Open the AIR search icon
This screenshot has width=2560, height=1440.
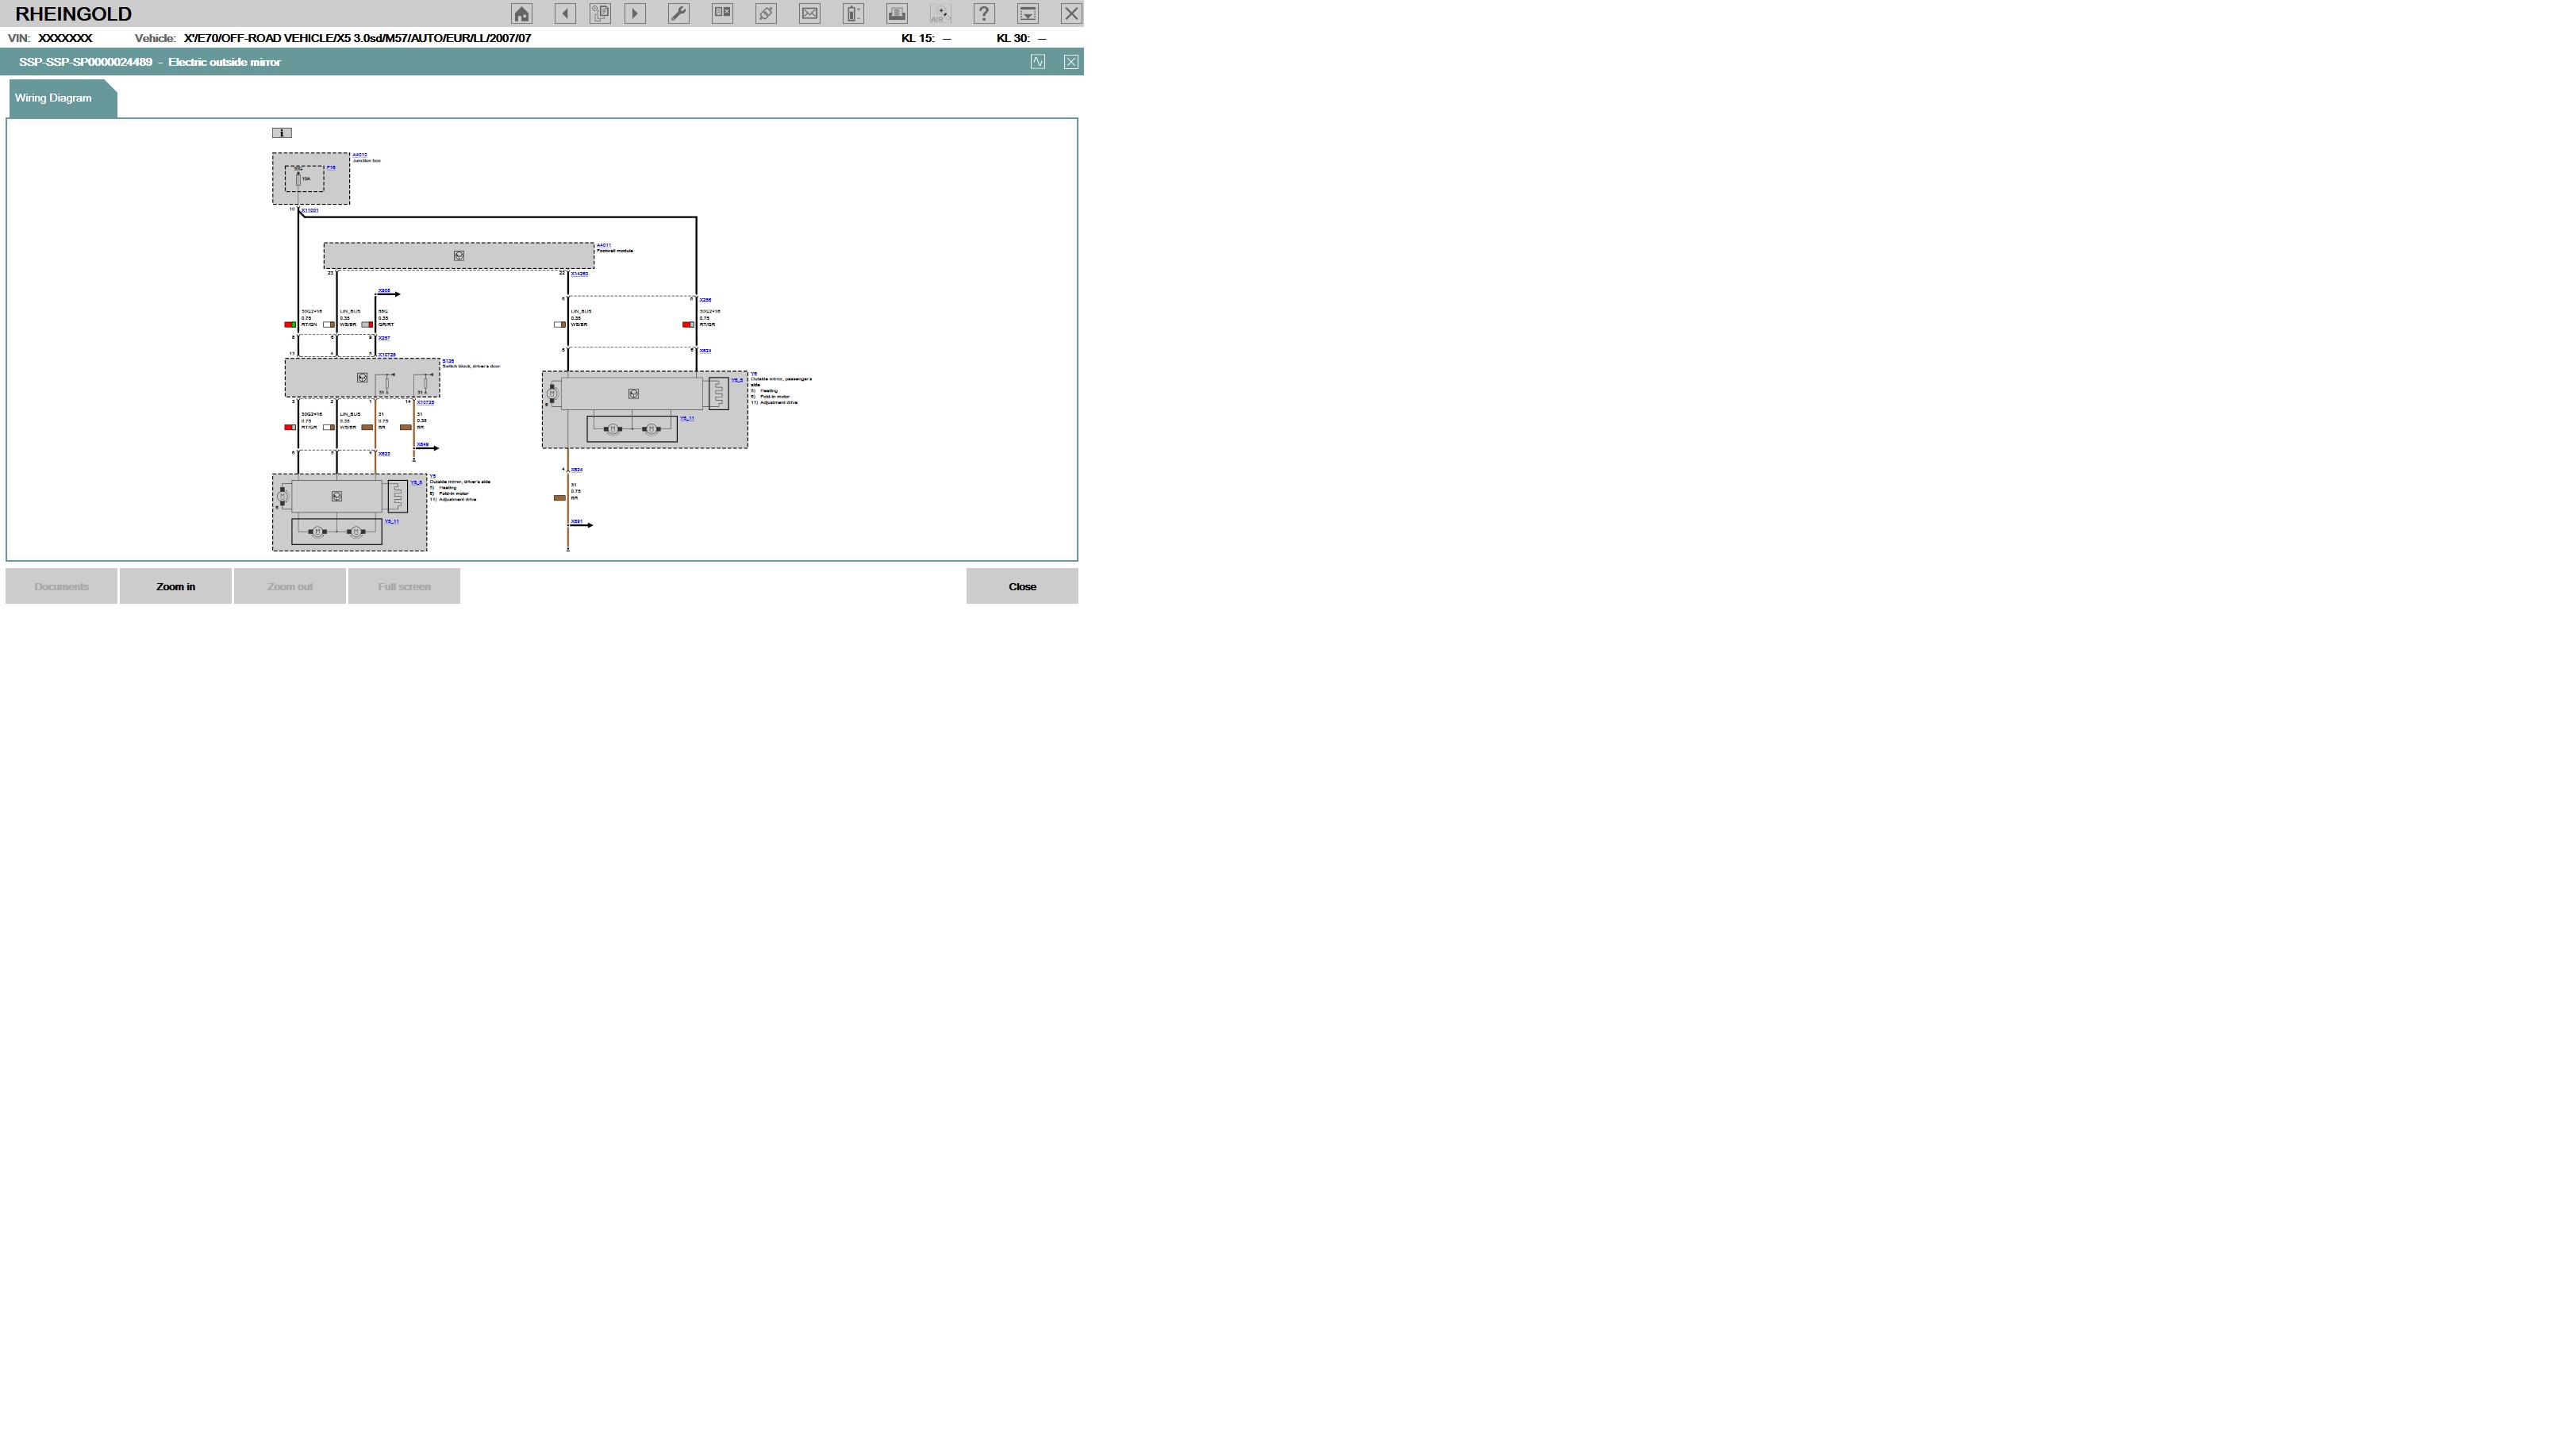pos(940,13)
